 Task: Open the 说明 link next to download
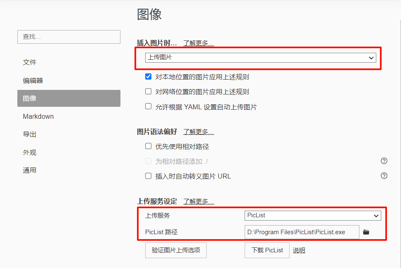[x=299, y=250]
